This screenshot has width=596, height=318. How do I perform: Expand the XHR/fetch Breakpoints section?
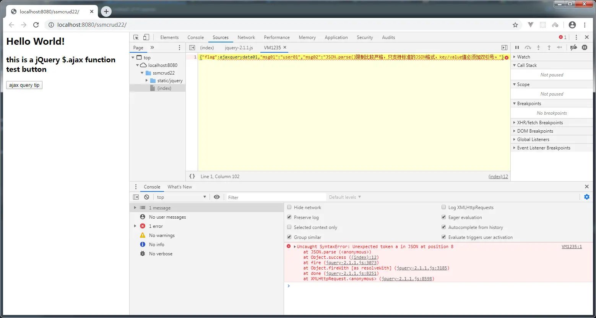[x=539, y=123]
